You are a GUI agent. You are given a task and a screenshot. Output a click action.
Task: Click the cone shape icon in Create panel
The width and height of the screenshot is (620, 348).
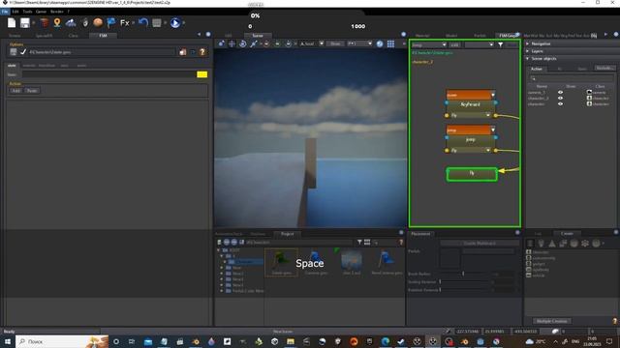[x=552, y=244]
